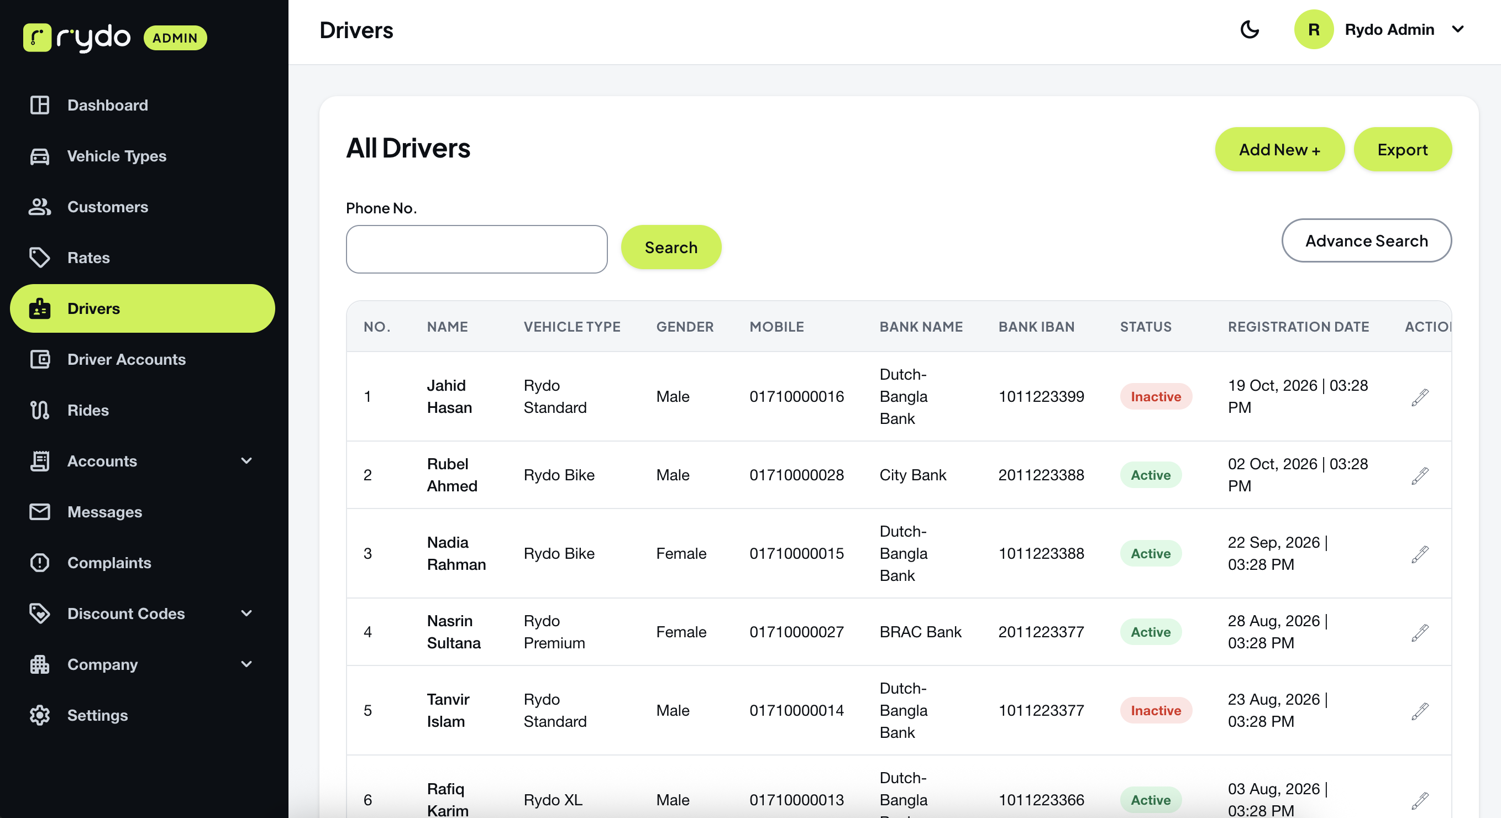This screenshot has width=1501, height=818.
Task: Click the BANK IBAN column header
Action: click(1037, 327)
